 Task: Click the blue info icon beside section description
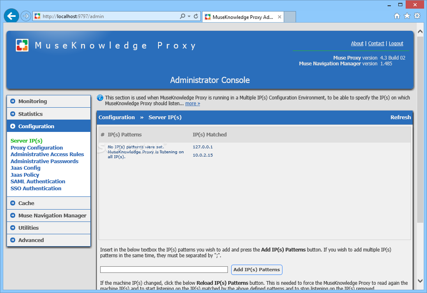(100, 97)
